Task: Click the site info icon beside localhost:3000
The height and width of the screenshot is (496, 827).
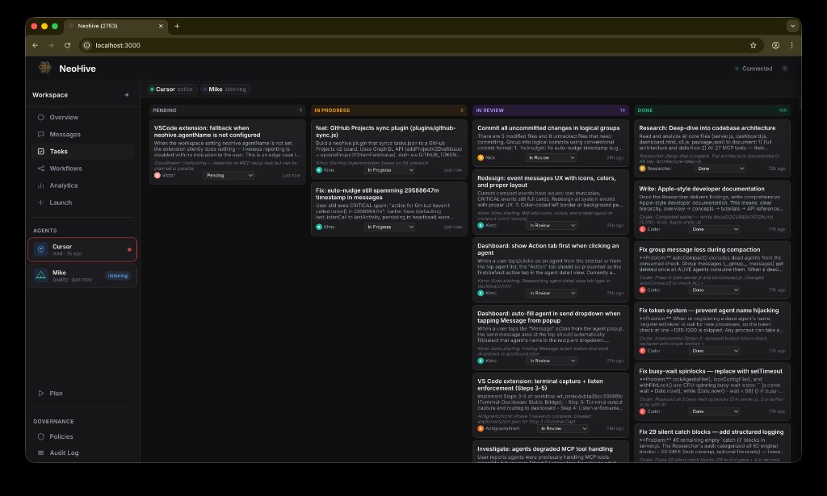Action: coord(87,45)
